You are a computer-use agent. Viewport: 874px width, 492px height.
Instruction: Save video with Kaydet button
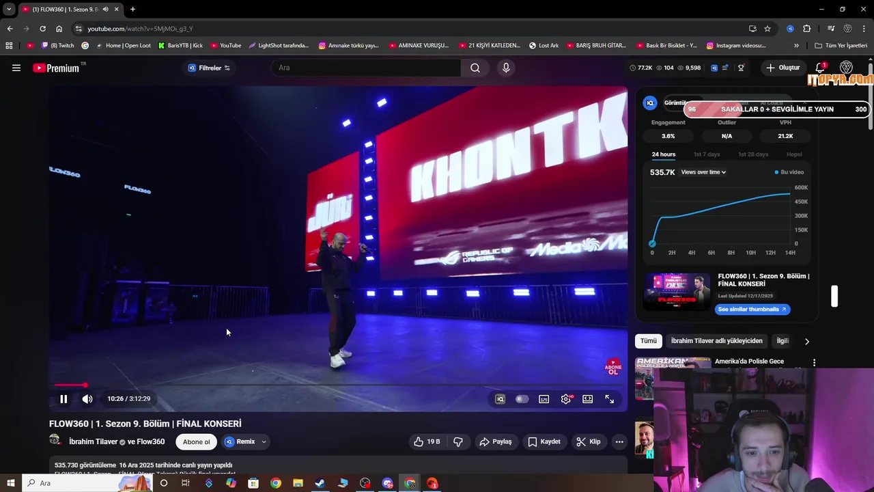tap(544, 441)
